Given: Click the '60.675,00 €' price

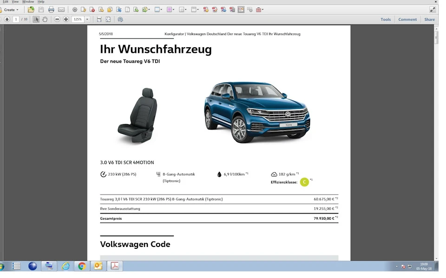Looking at the screenshot, I should tap(324, 199).
